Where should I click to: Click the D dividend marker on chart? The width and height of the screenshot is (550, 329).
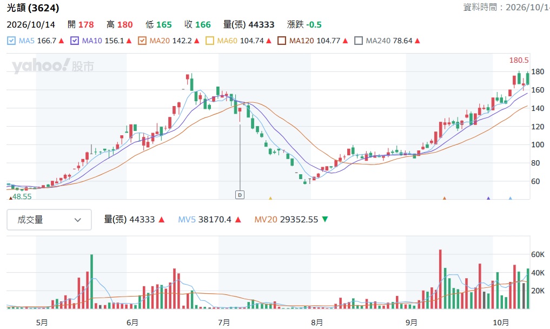(x=240, y=194)
